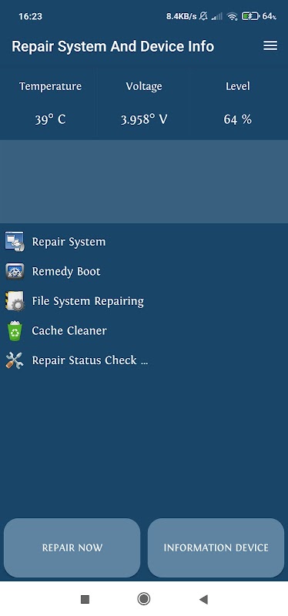288x616 pixels.
Task: Click the Repair Status Check tools icon
Action: pos(15,360)
